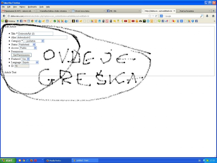Click the Alias input field

click(42, 37)
